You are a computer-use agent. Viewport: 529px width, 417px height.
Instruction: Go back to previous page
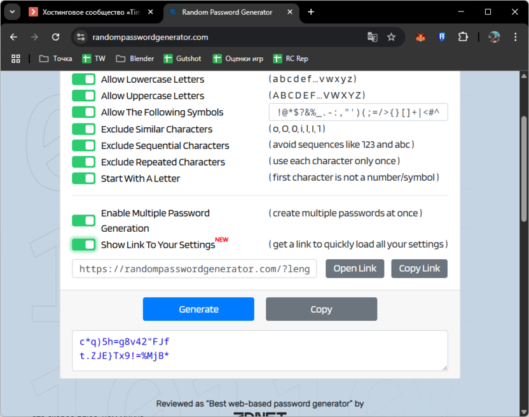click(x=13, y=37)
